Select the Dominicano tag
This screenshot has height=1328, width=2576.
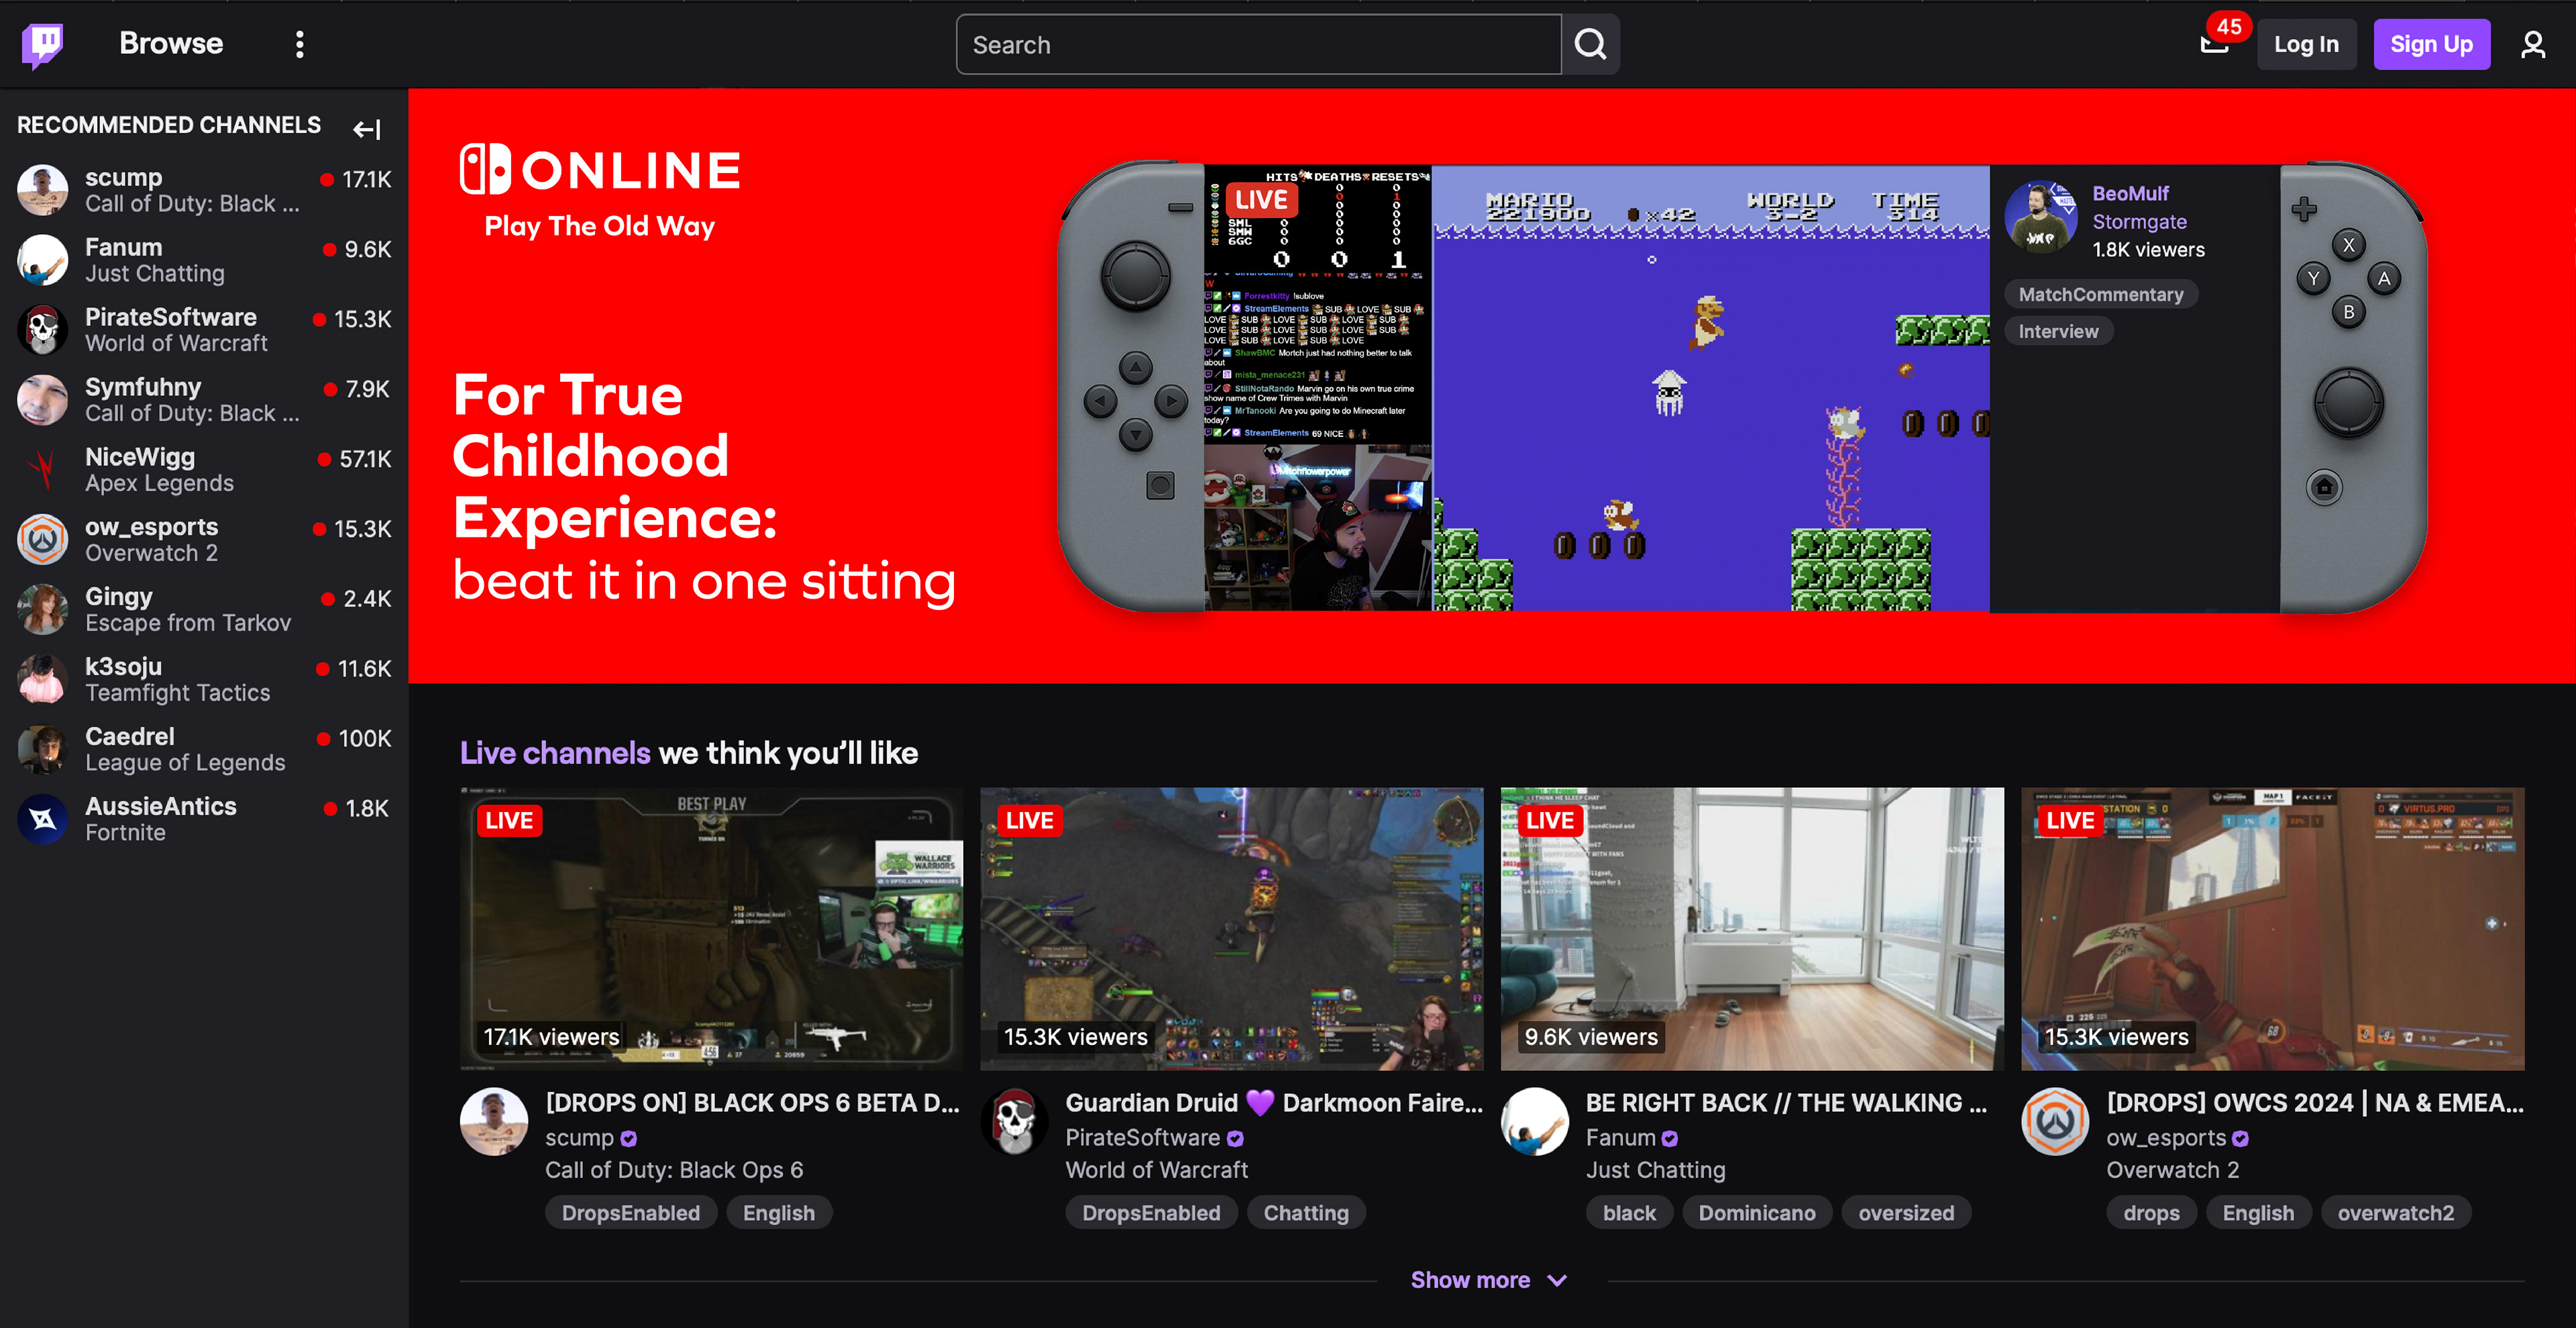pyautogui.click(x=1756, y=1213)
